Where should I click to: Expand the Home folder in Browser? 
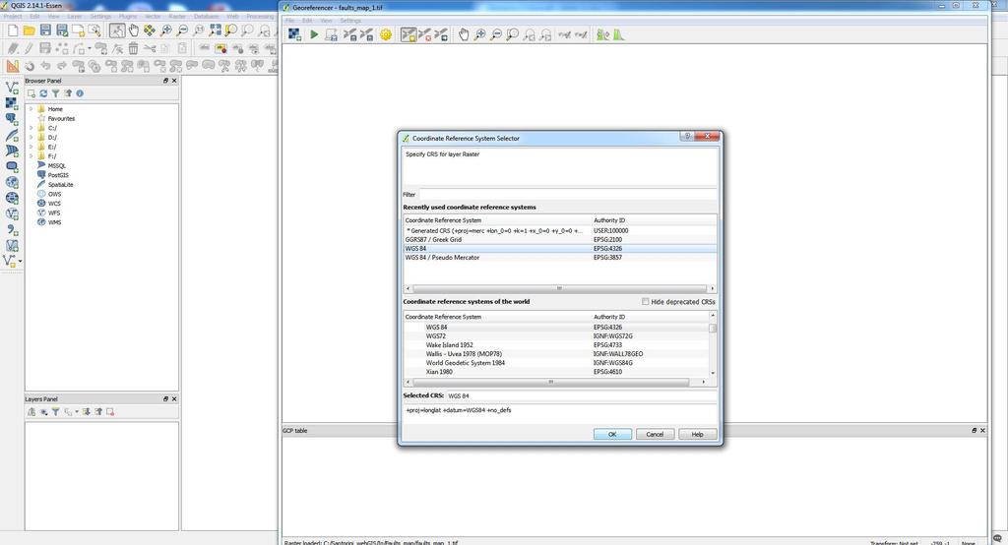coord(31,109)
